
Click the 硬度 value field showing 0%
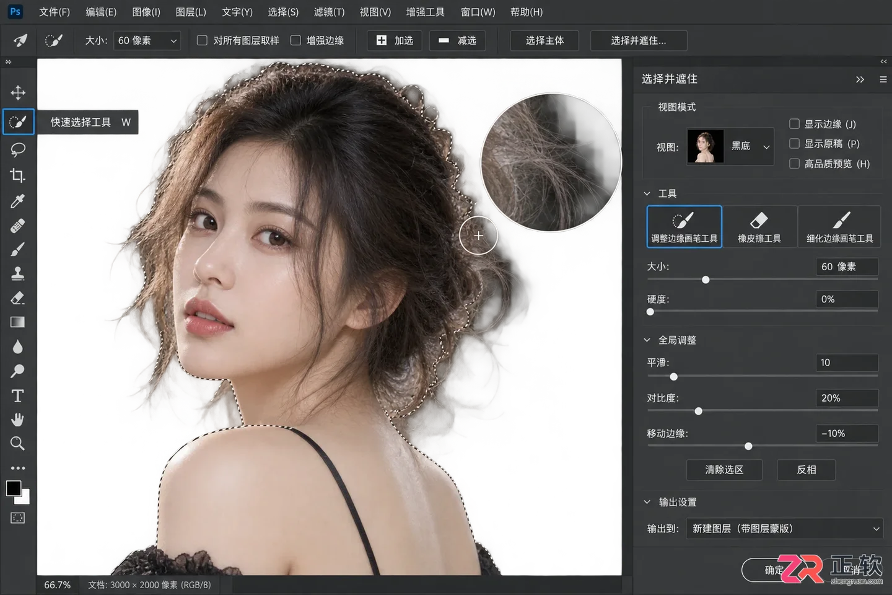(847, 299)
